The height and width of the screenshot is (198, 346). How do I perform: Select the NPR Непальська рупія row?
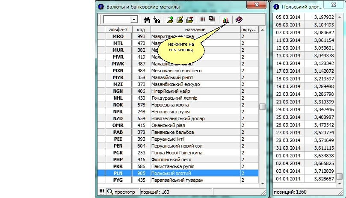coord(178,112)
